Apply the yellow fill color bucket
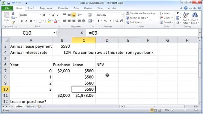 49,21
